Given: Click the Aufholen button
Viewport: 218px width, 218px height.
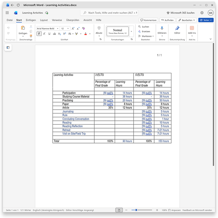Looking at the screenshot, I should click(x=167, y=20).
